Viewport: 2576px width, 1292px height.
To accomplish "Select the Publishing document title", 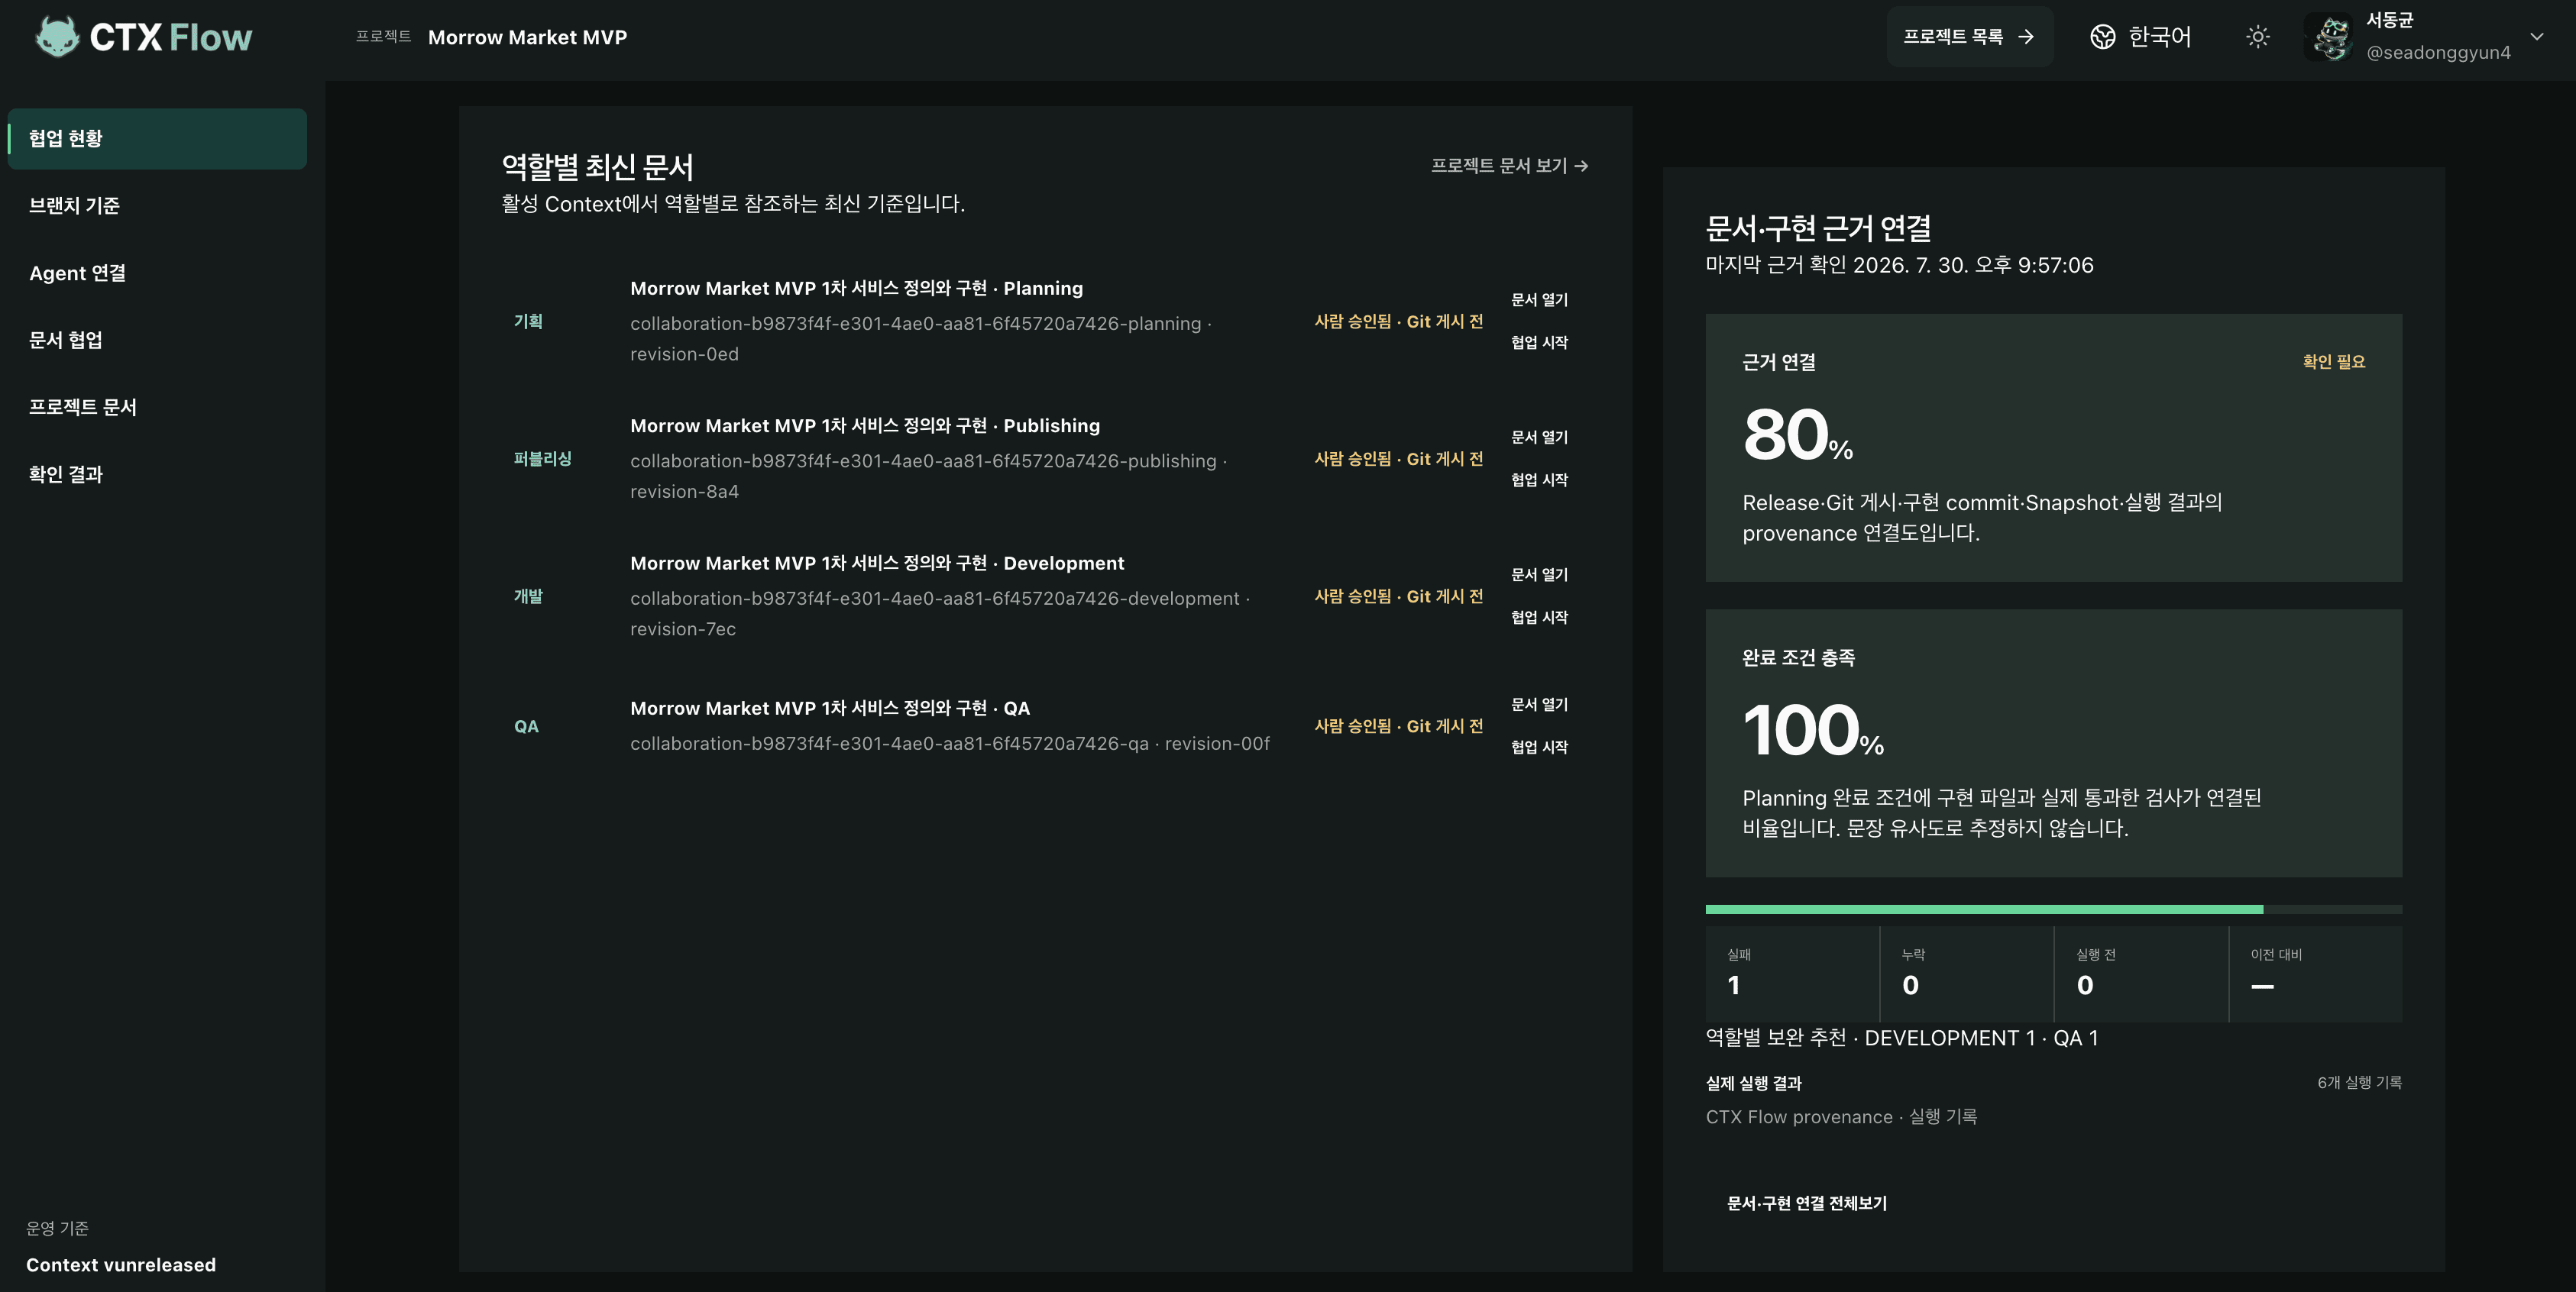I will [x=865, y=425].
